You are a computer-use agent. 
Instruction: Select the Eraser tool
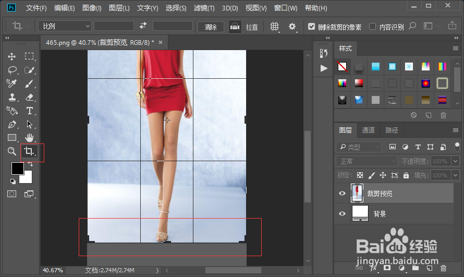pyautogui.click(x=30, y=97)
